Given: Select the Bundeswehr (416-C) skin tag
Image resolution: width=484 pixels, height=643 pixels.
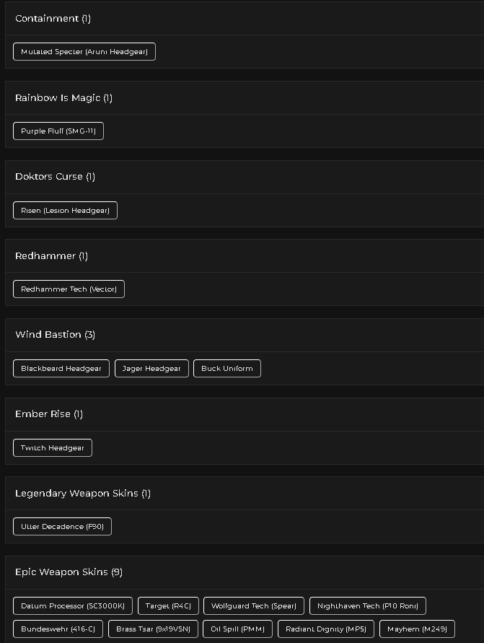Looking at the screenshot, I should (58, 629).
